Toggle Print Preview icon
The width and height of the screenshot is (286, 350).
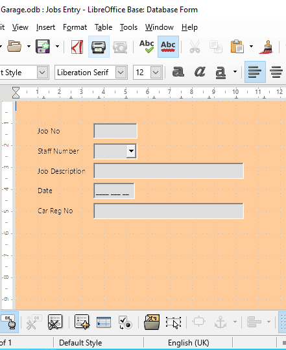click(x=120, y=47)
